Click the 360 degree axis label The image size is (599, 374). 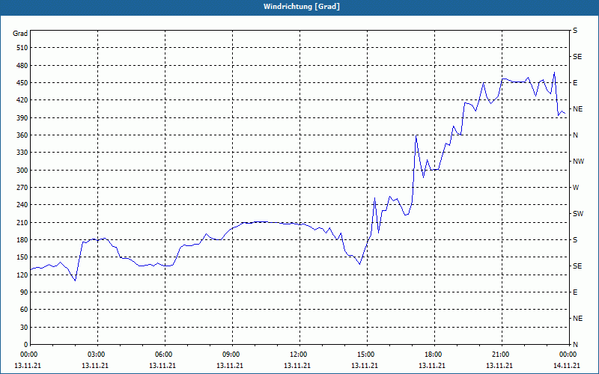point(22,135)
